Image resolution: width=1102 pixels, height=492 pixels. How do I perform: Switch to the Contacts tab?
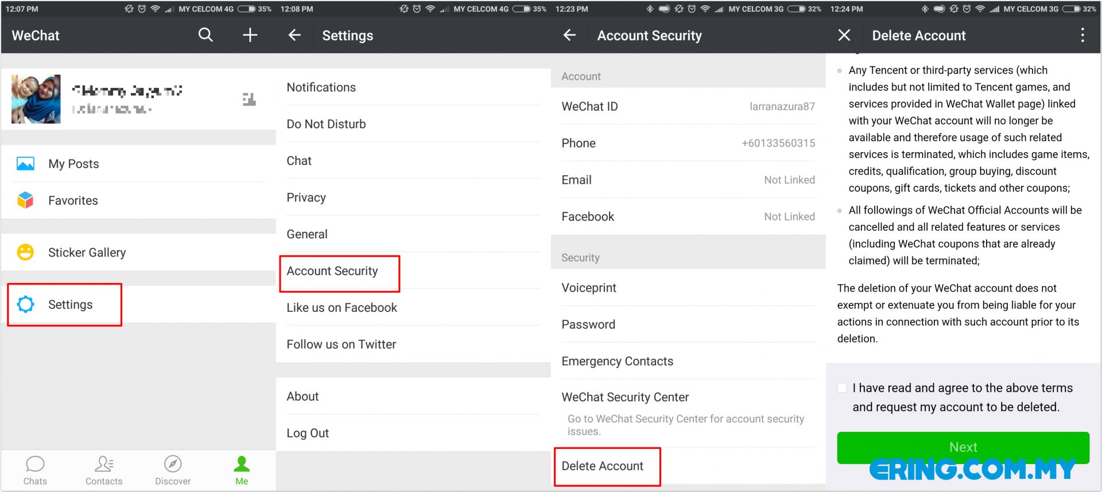coord(104,470)
